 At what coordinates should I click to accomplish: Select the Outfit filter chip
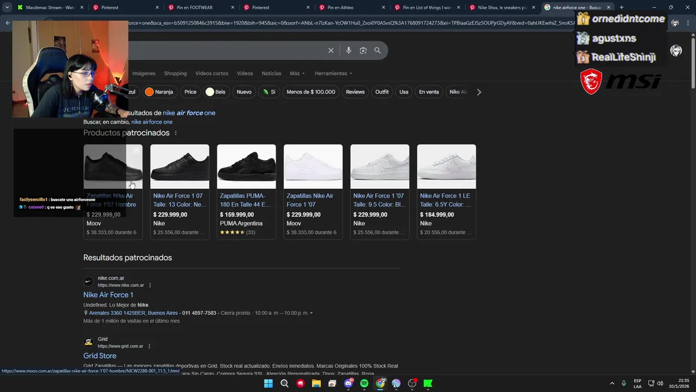382,92
